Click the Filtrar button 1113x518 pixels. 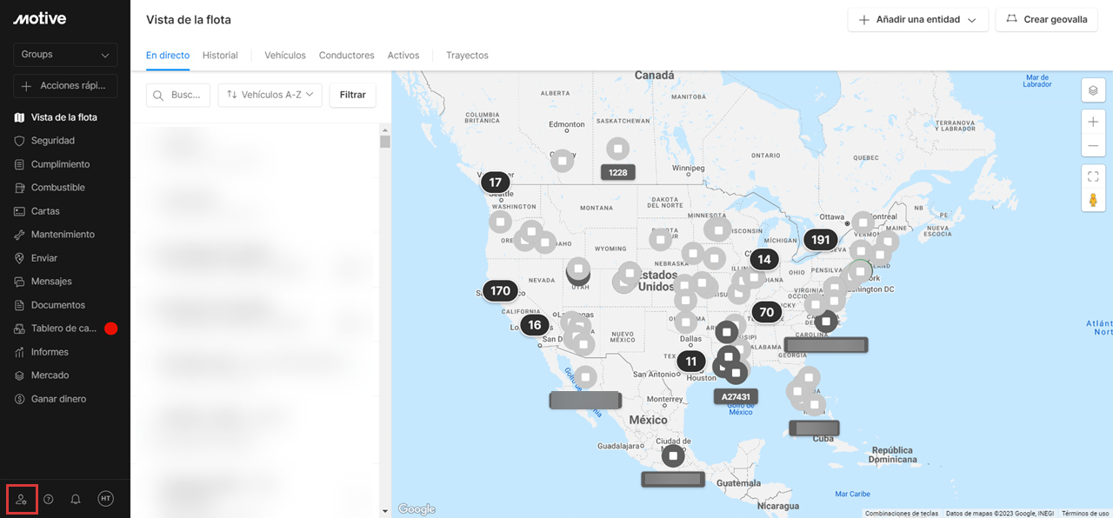tap(353, 95)
